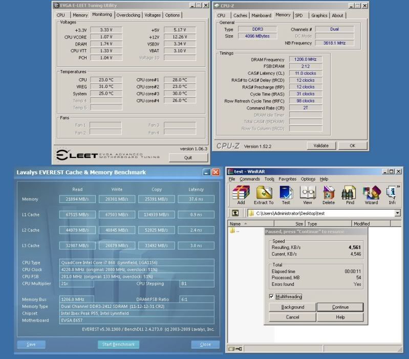Expand hidden WinRAR toolbar items chevron
409x359 pixels.
[x=398, y=187]
